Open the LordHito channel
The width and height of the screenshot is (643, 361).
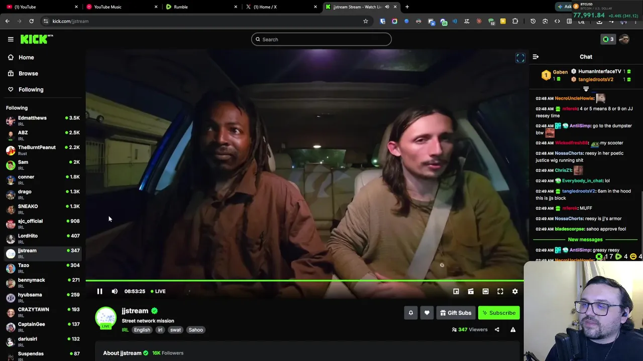(x=42, y=238)
